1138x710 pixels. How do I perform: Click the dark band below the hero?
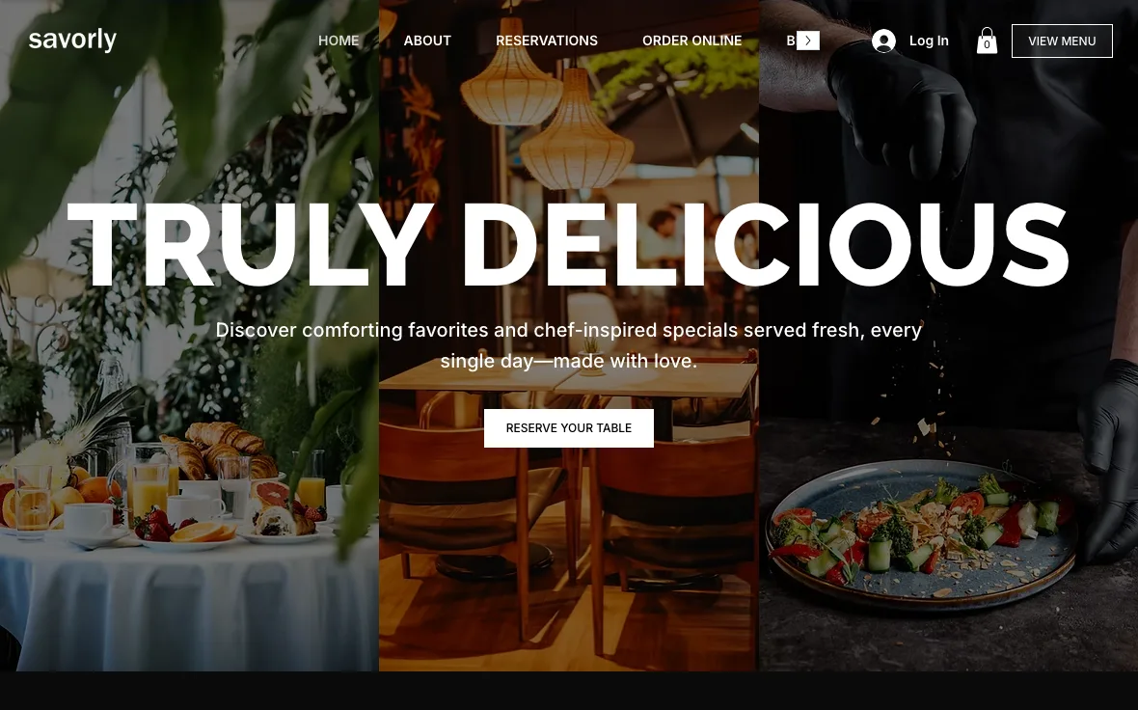tap(569, 691)
